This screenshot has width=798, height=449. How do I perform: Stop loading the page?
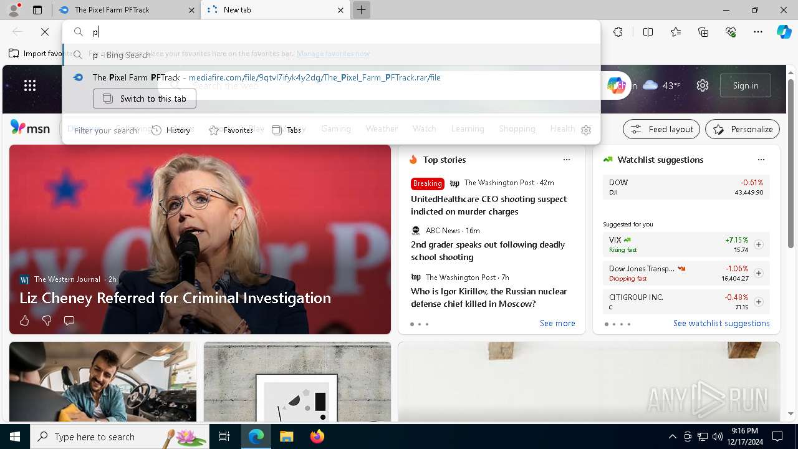45,32
